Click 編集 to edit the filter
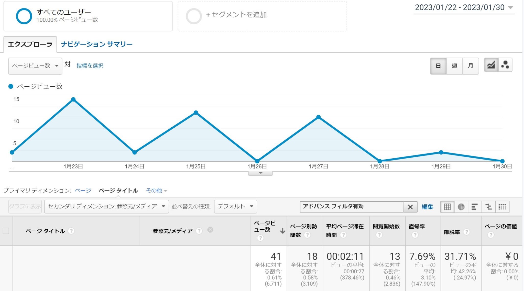Image resolution: width=524 pixels, height=291 pixels. tap(427, 207)
